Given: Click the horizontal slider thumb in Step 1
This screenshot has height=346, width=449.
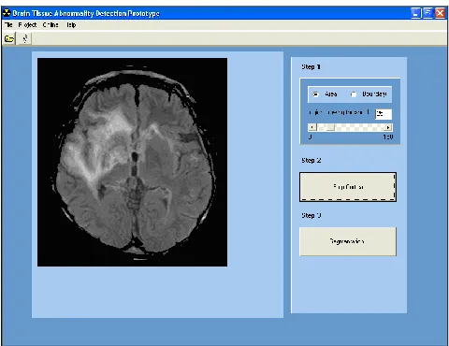Looking at the screenshot, I should [330, 127].
